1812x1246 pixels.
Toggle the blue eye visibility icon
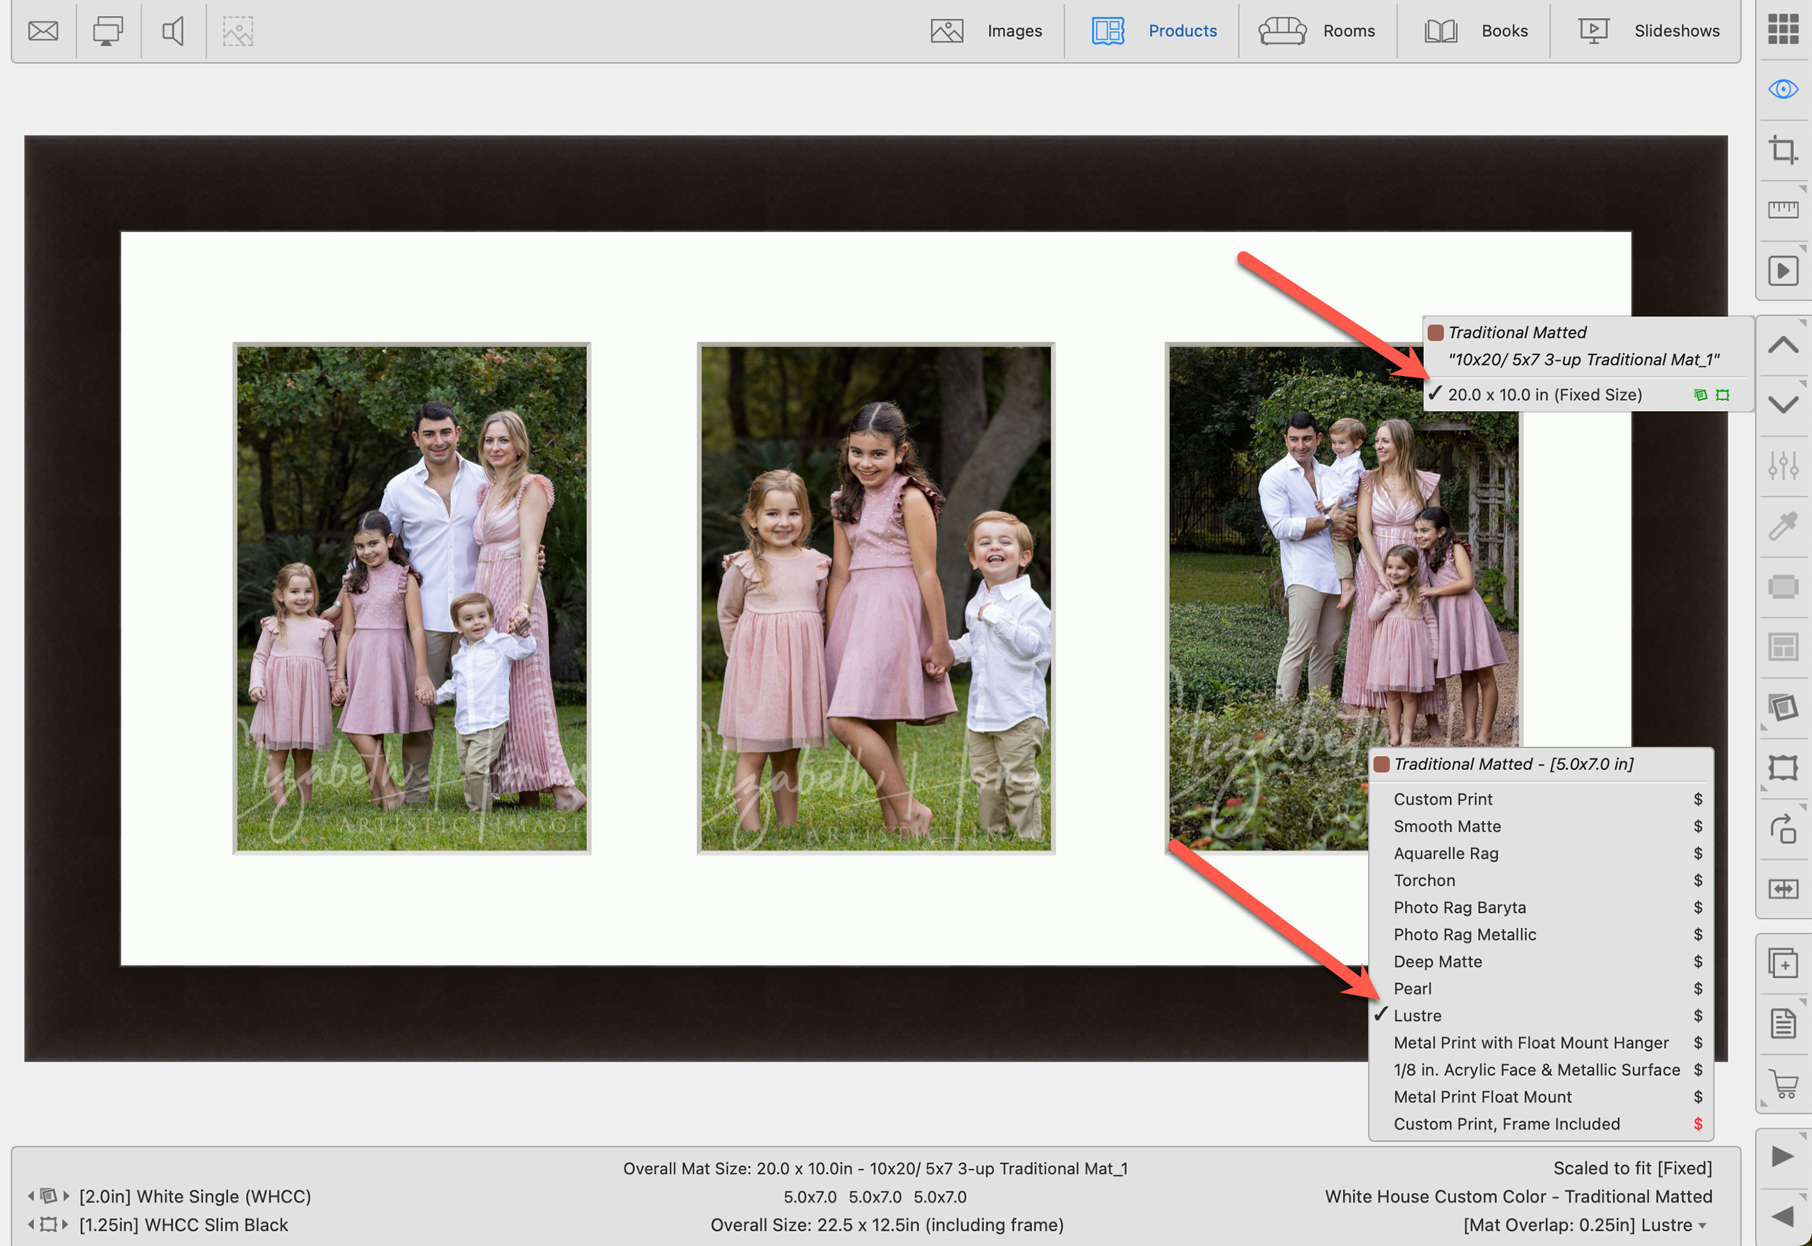coord(1782,89)
